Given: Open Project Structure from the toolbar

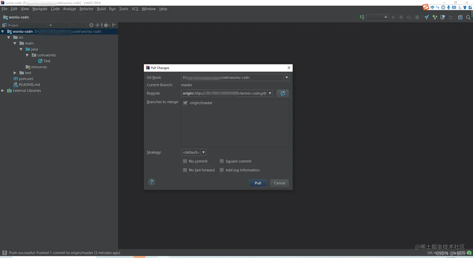Looking at the screenshot, I should pyautogui.click(x=460, y=18).
